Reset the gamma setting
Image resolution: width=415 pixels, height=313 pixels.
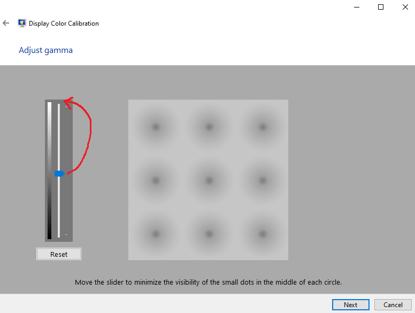point(59,254)
